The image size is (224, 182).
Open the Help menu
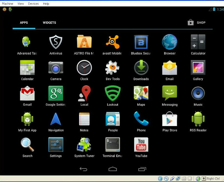pos(46,4)
